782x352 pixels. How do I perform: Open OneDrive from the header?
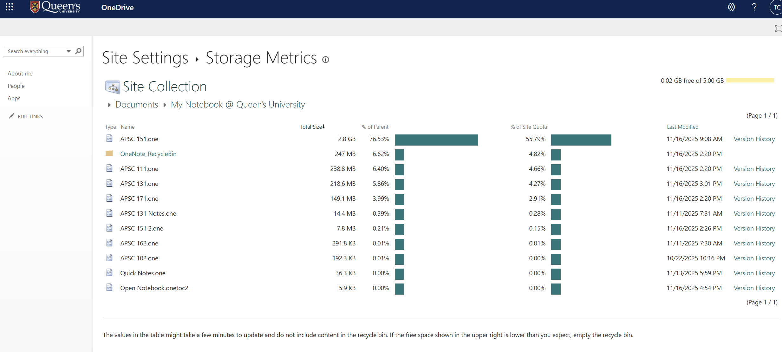click(x=117, y=8)
